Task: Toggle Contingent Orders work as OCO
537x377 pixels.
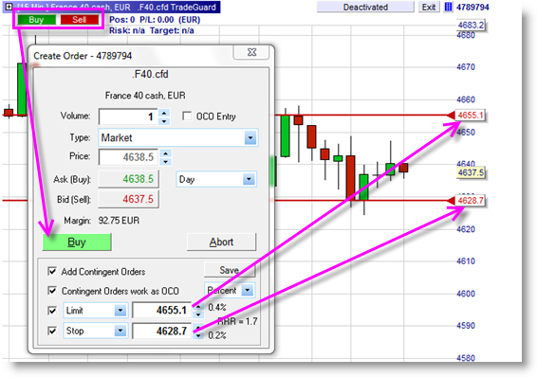Action: (52, 291)
